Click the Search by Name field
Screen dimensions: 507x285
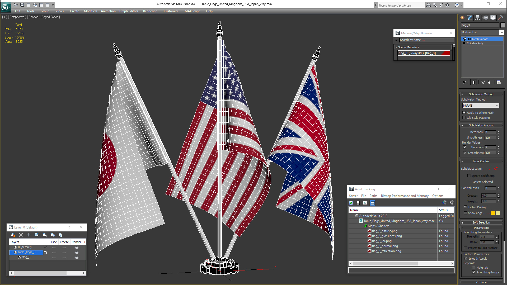point(426,40)
